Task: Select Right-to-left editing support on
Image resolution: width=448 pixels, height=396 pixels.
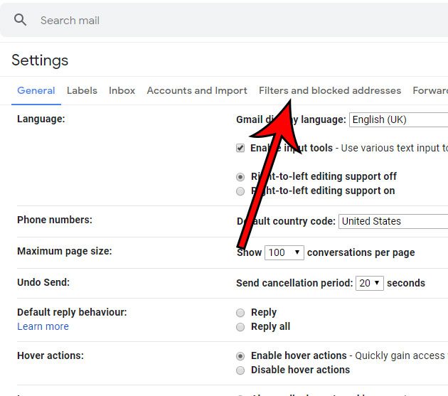Action: point(240,191)
